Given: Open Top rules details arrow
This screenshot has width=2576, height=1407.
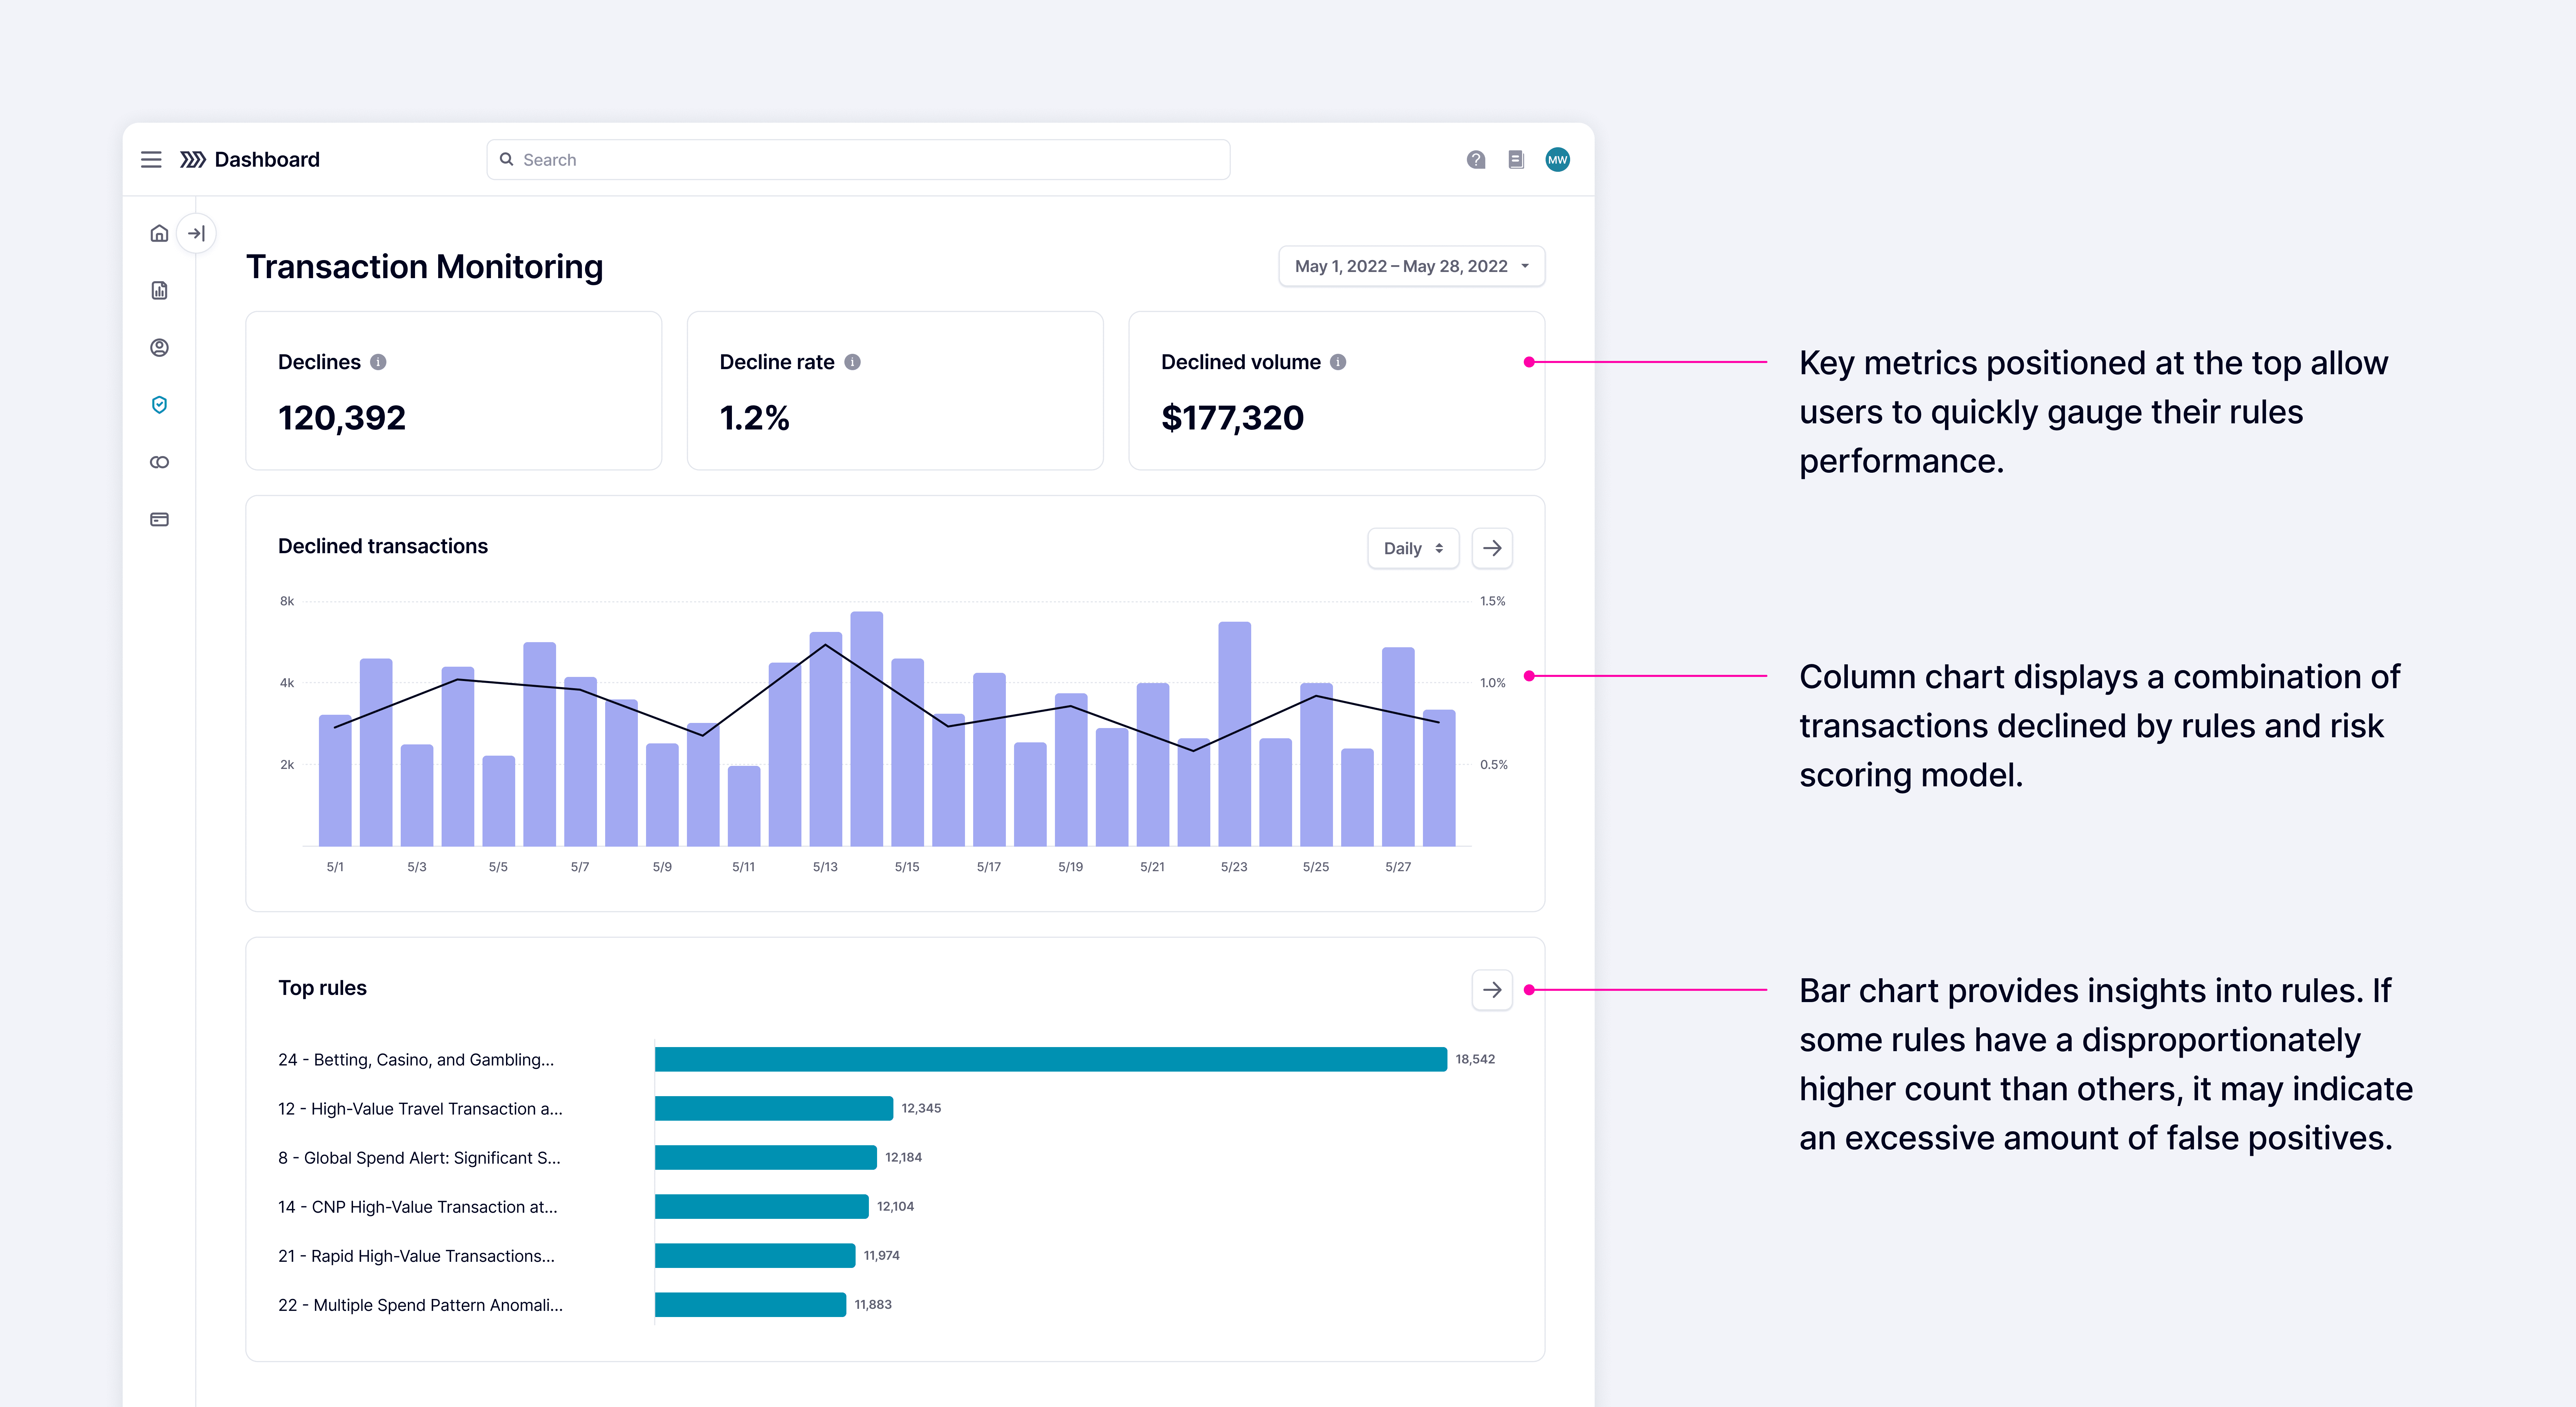Looking at the screenshot, I should pos(1492,990).
